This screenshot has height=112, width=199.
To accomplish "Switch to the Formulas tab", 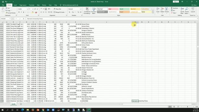I will coord(32,5).
